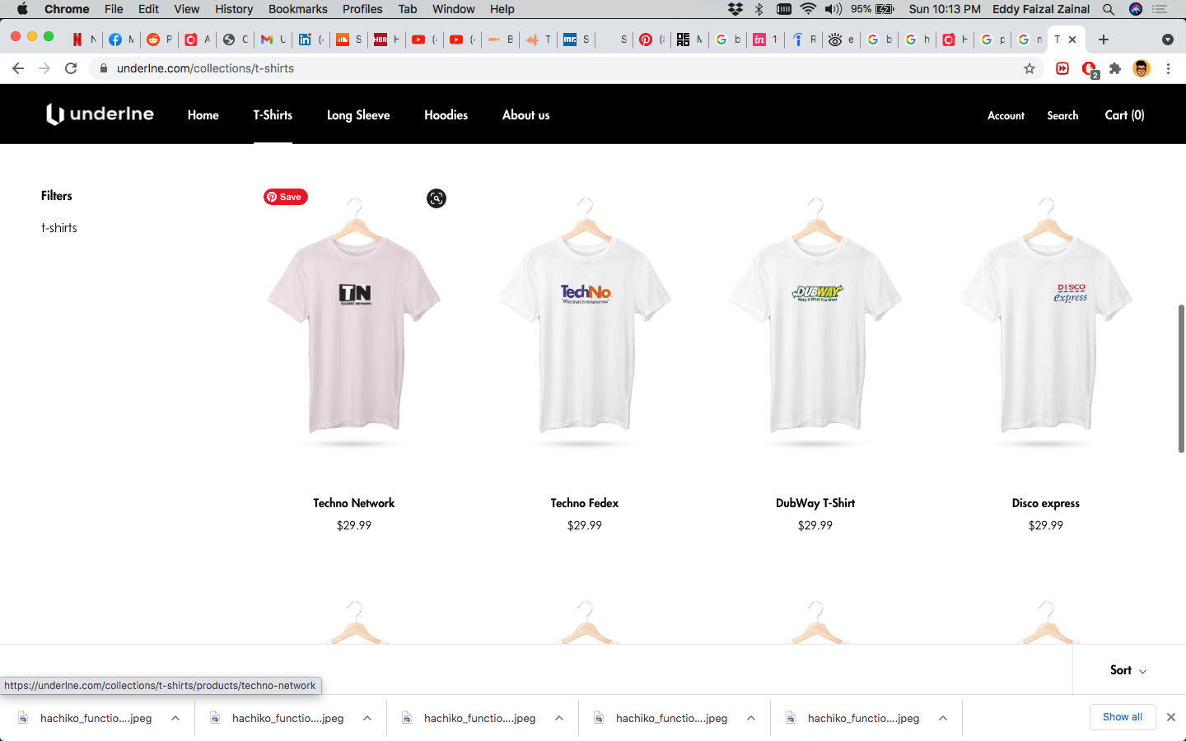This screenshot has width=1186, height=741.
Task: Click the Techno Network product title
Action: (x=354, y=503)
